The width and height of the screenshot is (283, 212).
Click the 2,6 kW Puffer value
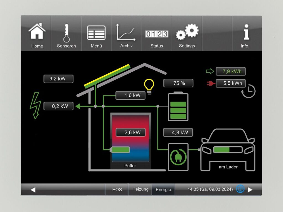click(130, 132)
